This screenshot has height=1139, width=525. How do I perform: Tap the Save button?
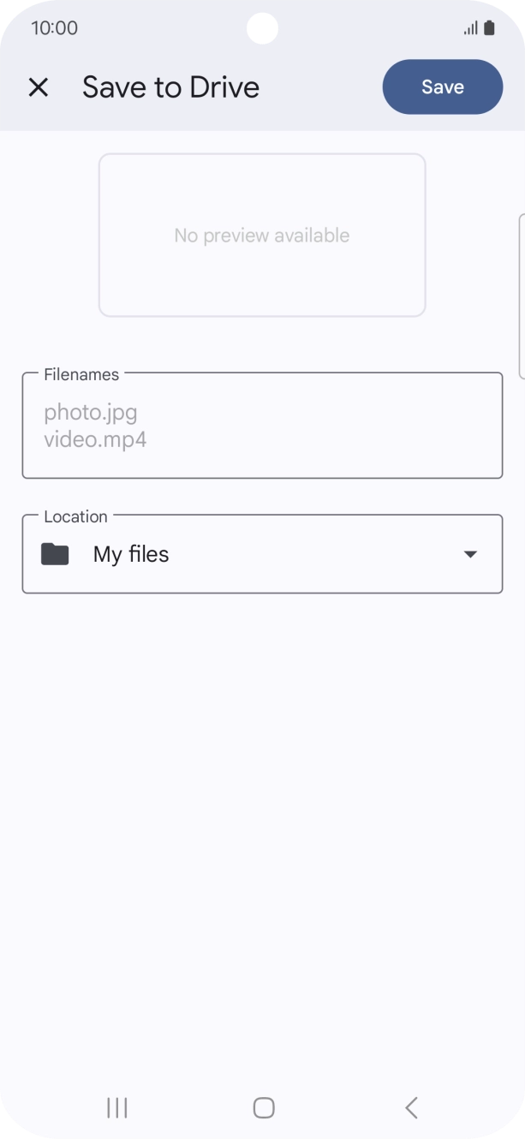442,87
